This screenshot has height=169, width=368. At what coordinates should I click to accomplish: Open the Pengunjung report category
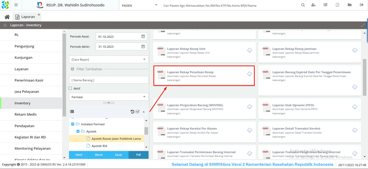(31, 46)
